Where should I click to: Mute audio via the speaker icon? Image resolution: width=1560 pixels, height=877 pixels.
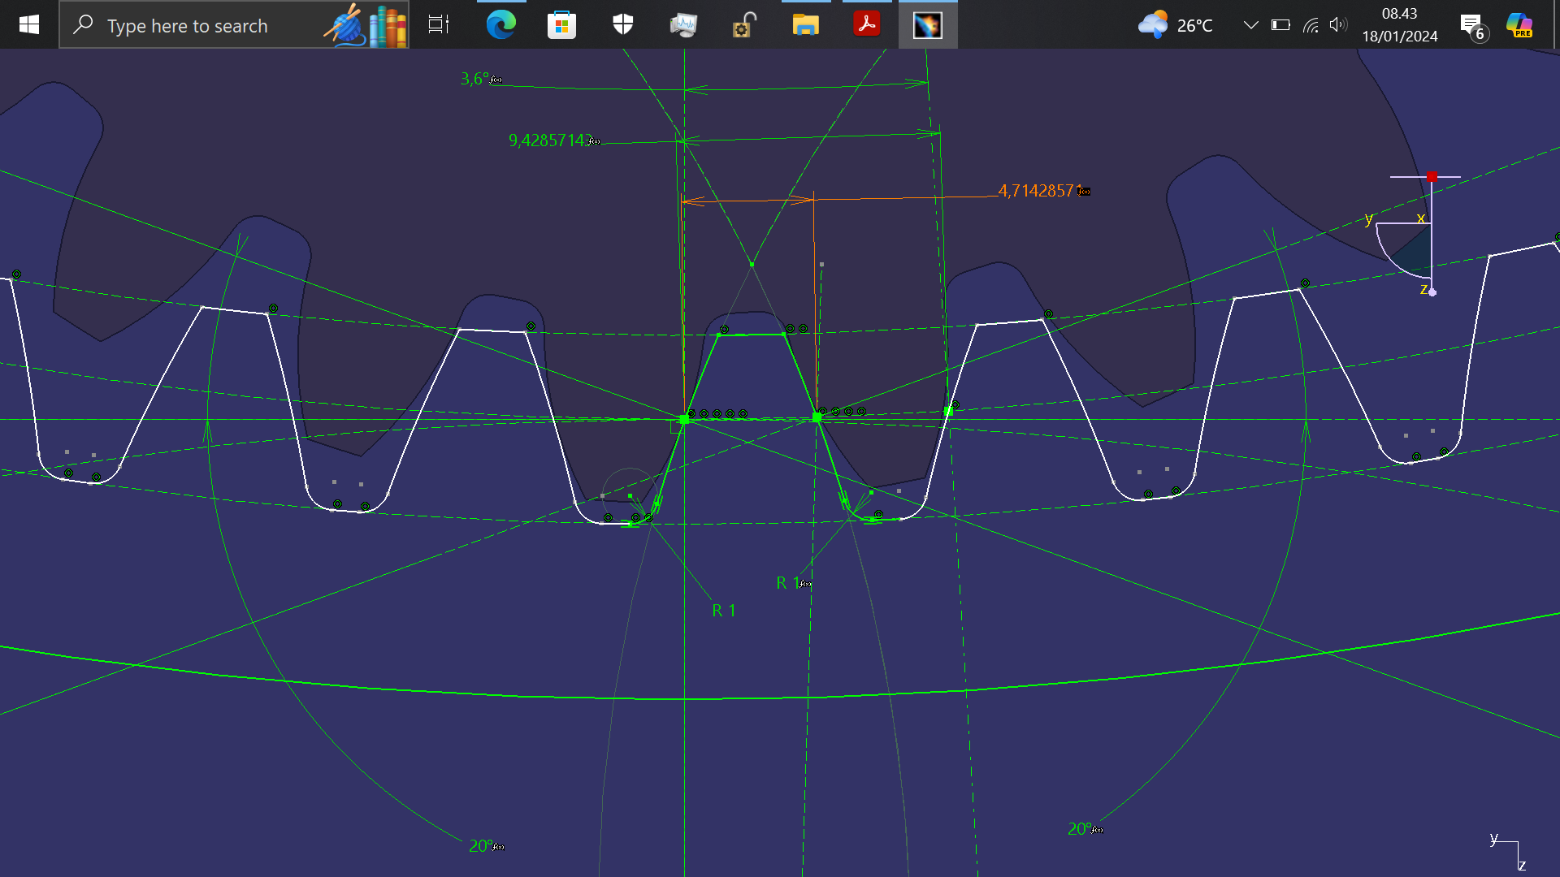(1337, 24)
